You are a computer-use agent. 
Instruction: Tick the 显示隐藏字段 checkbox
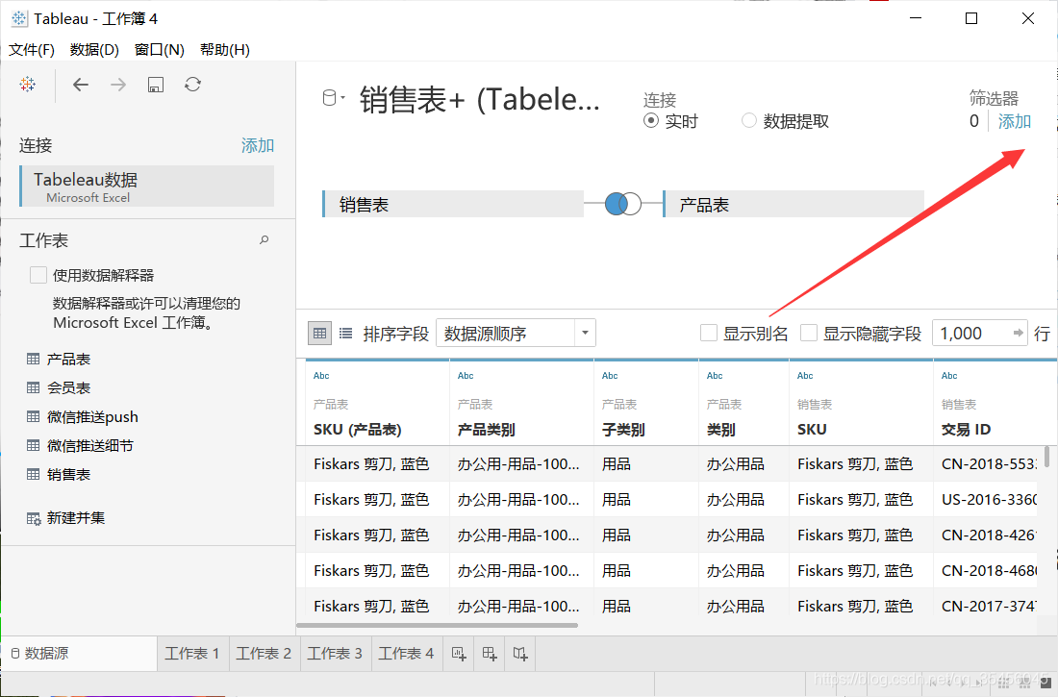point(808,333)
